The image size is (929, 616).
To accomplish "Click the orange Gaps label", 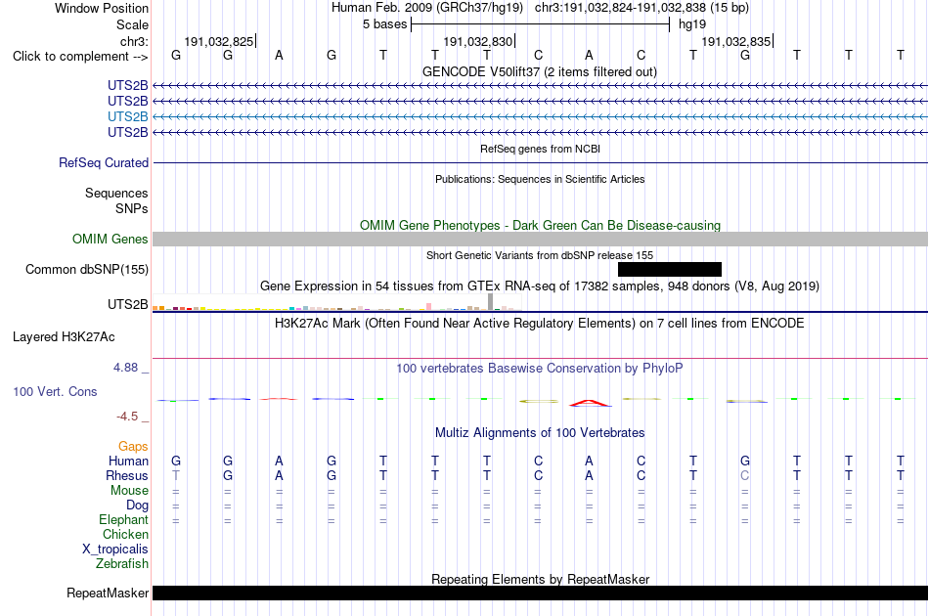I will click(133, 446).
